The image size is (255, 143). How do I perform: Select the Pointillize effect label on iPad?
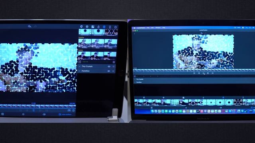click(86, 71)
